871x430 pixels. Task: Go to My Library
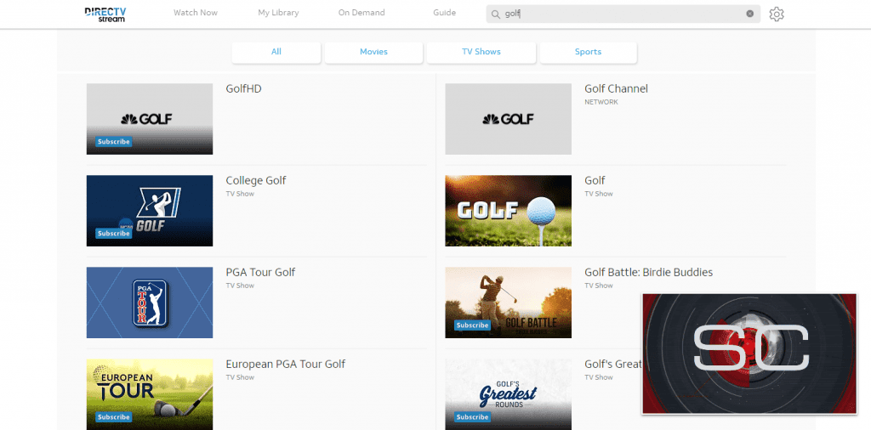(x=278, y=13)
